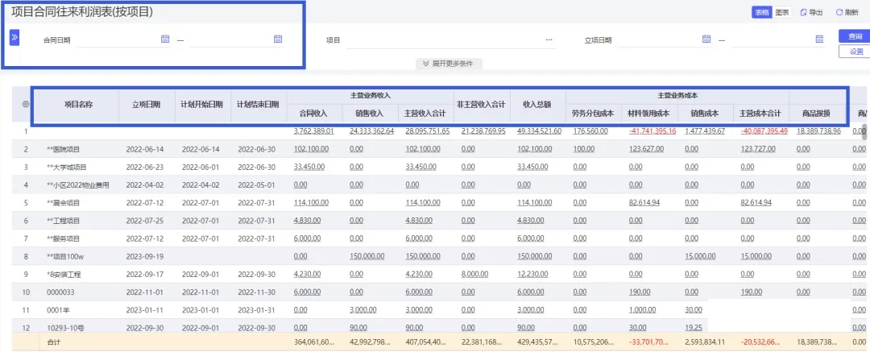The height and width of the screenshot is (352, 870).
Task: Click the 主营收入合计 column header
Action: (x=426, y=114)
